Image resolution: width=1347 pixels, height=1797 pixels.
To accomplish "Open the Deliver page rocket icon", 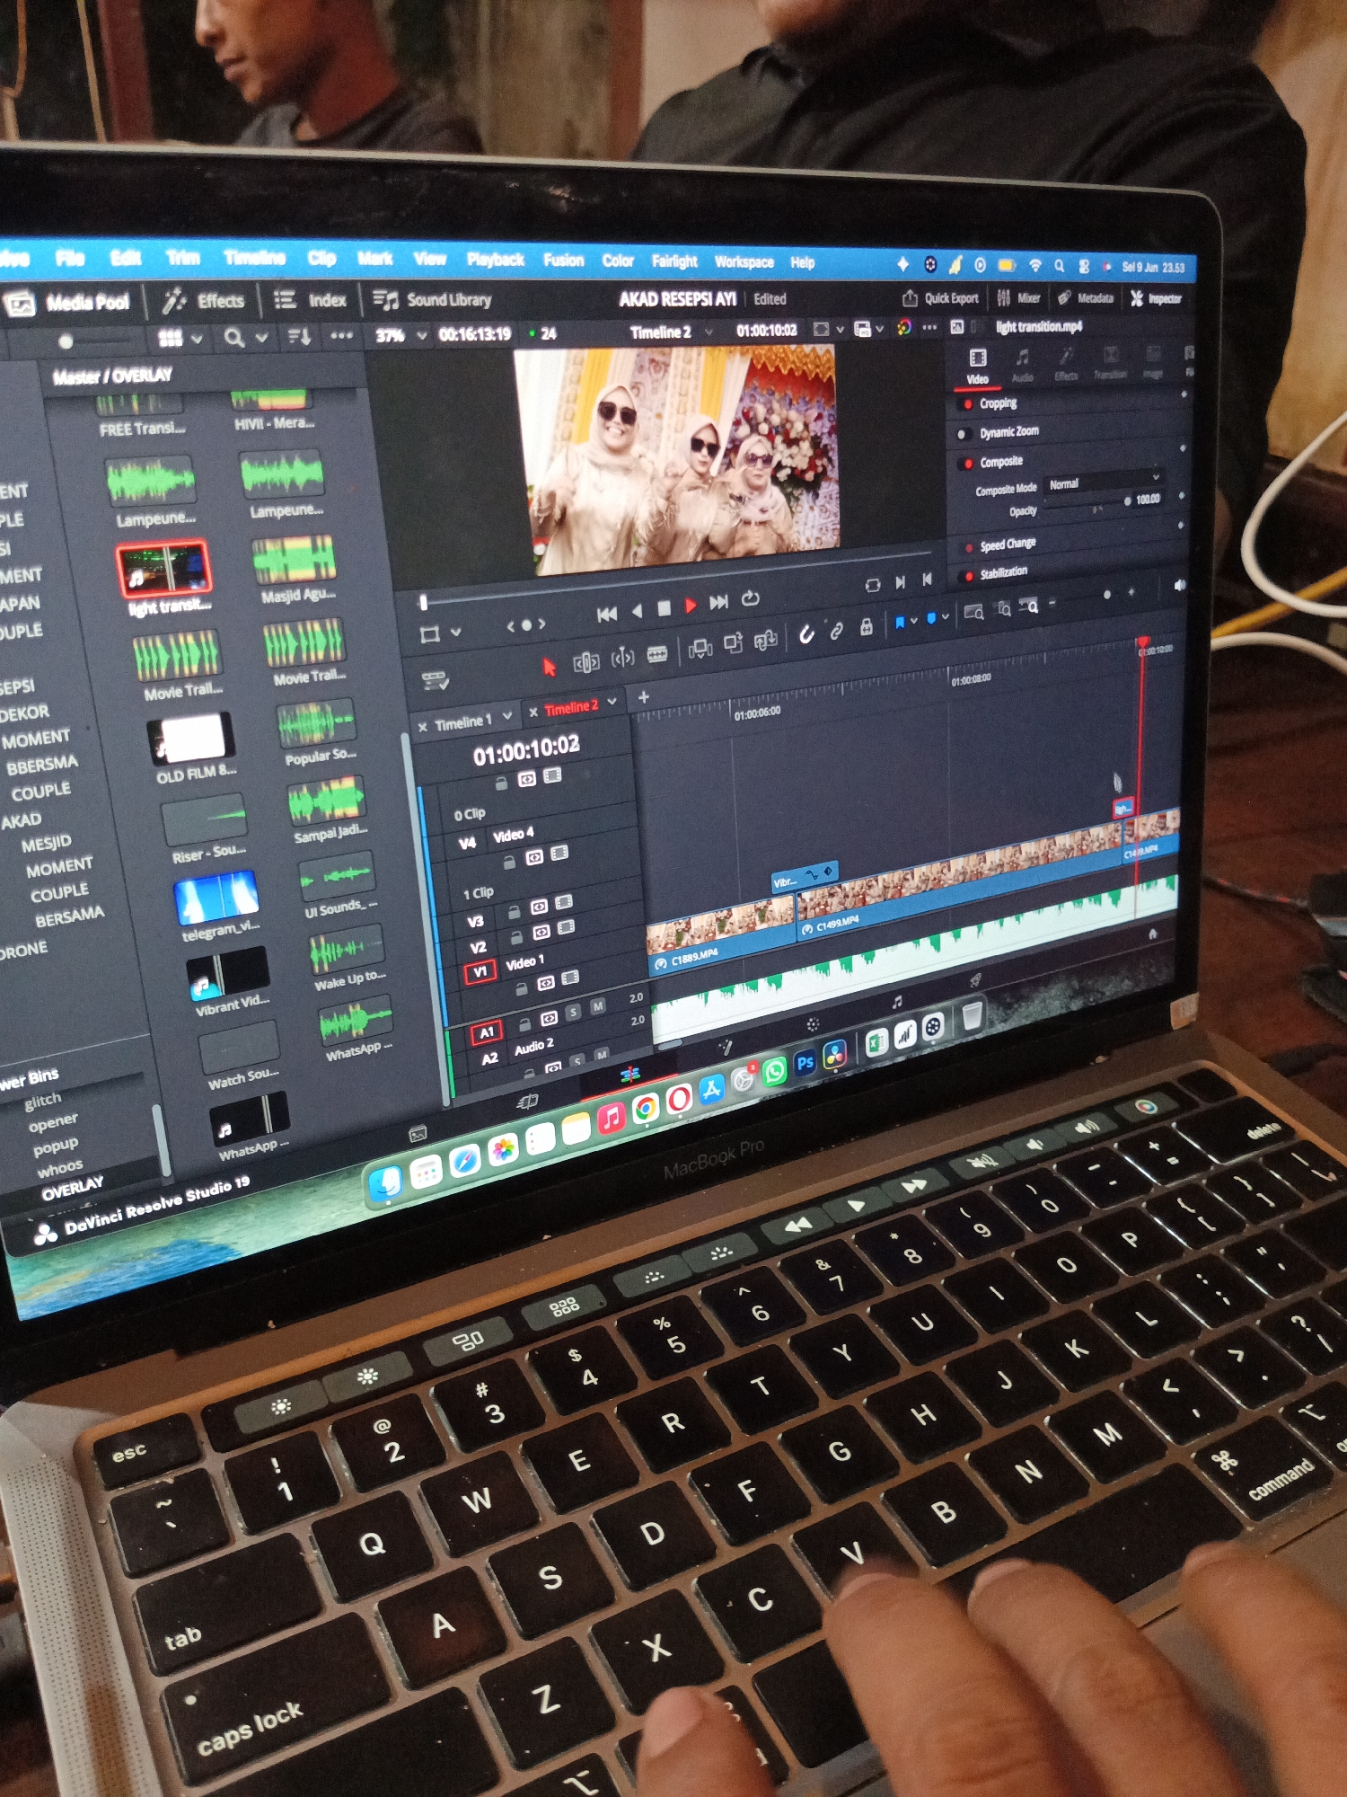I will (x=975, y=979).
